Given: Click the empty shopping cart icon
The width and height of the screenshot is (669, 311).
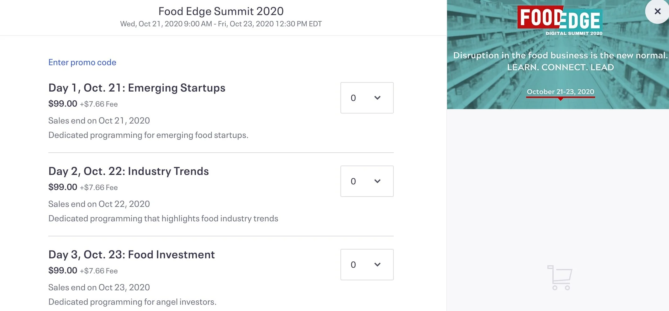Looking at the screenshot, I should 560,277.
